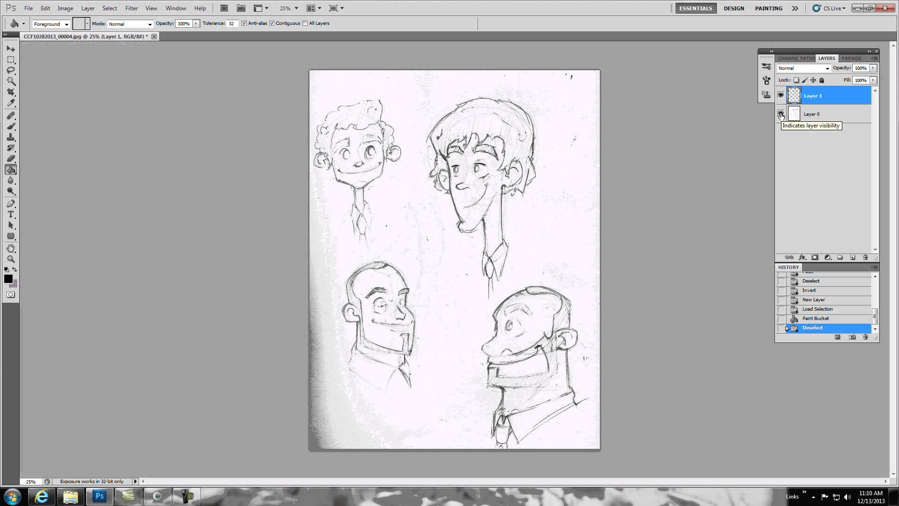Click the CS Live button
This screenshot has height=506, width=899.
pos(829,8)
